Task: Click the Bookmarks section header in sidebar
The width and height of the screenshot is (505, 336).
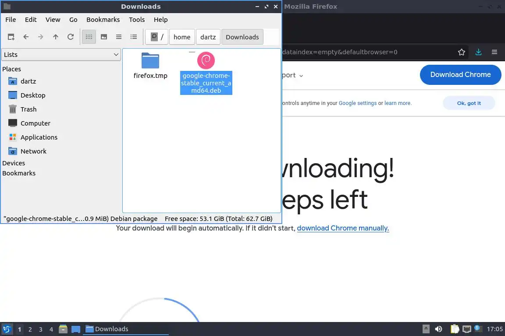Action: (x=19, y=173)
